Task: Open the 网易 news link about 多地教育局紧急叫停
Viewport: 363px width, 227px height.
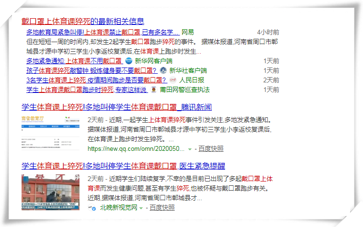Action: click(x=102, y=32)
